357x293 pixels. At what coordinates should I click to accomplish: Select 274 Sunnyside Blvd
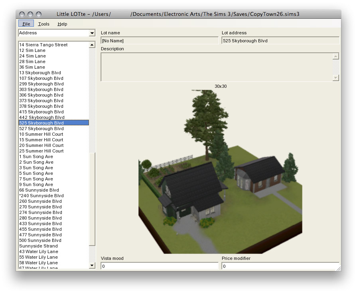click(x=54, y=212)
